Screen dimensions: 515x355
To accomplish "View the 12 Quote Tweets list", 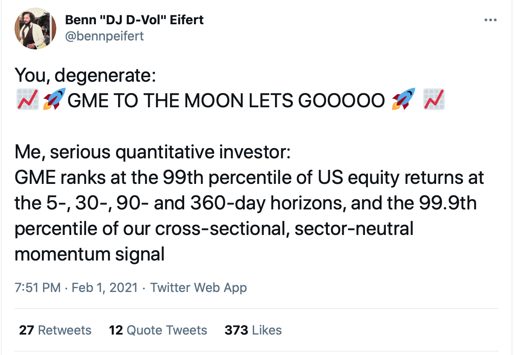I will pyautogui.click(x=158, y=330).
